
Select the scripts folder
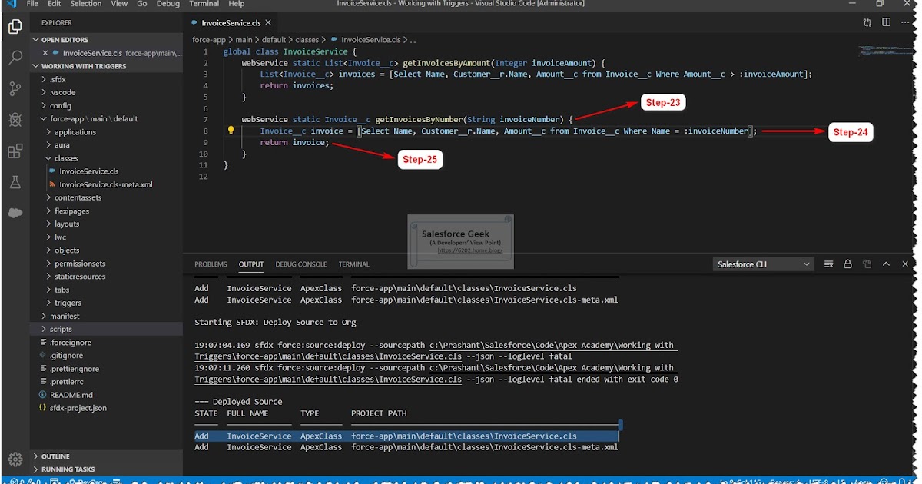[107, 329]
